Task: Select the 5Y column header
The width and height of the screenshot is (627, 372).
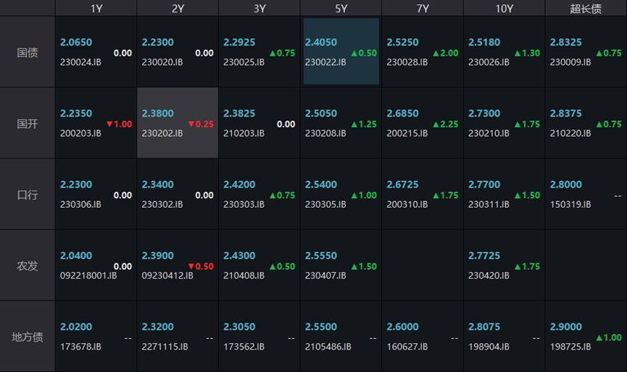Action: 341,9
